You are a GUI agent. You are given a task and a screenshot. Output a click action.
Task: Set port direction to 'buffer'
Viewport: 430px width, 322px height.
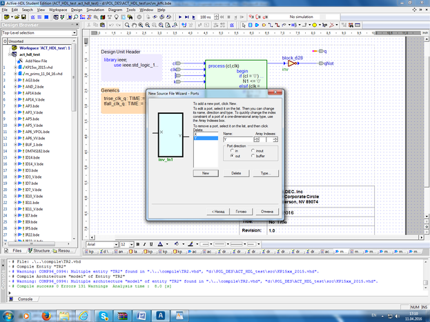(252, 157)
